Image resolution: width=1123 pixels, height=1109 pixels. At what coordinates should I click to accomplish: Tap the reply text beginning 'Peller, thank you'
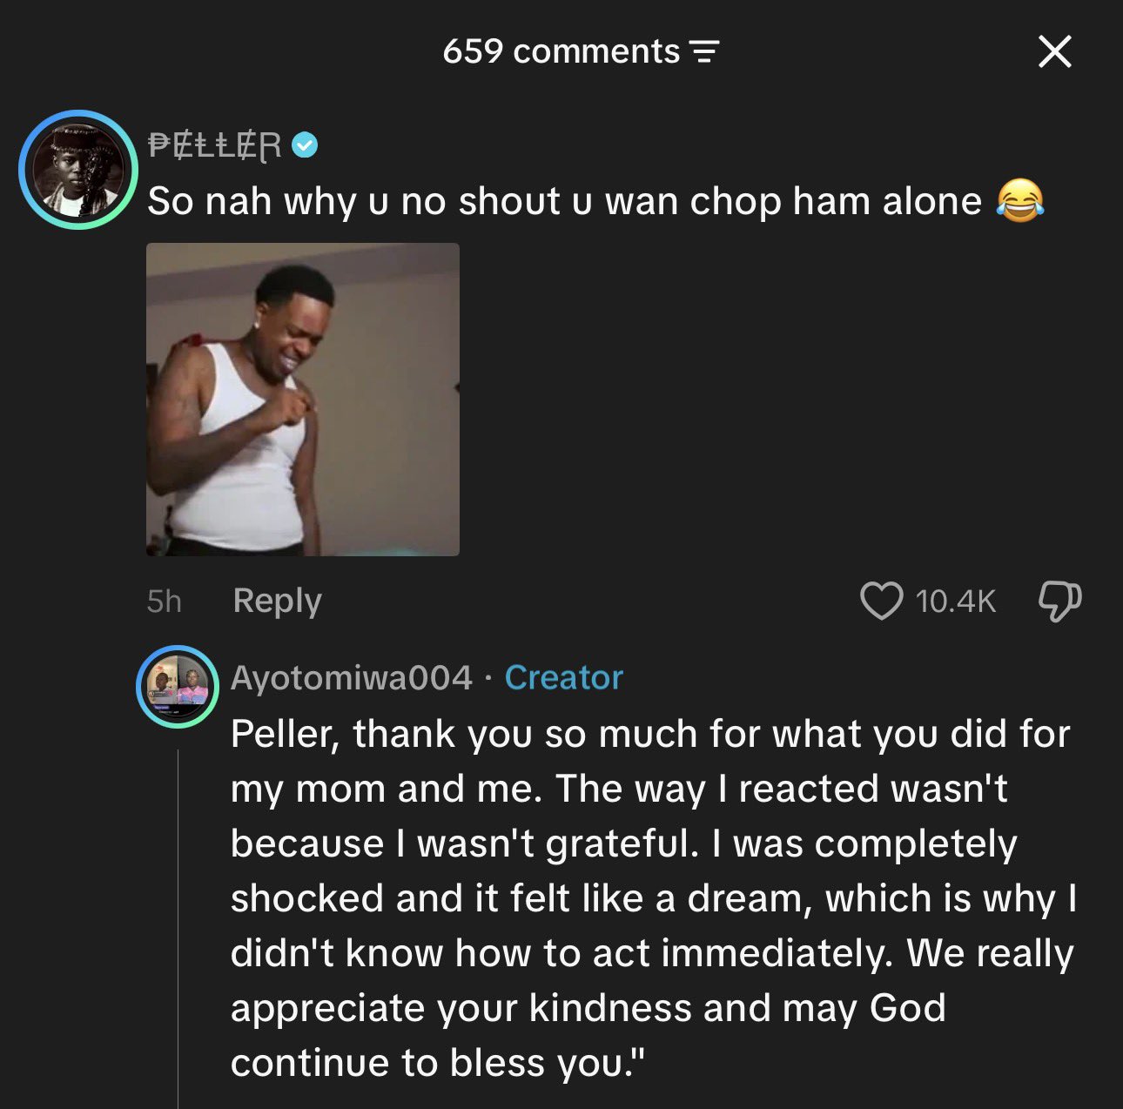(653, 898)
